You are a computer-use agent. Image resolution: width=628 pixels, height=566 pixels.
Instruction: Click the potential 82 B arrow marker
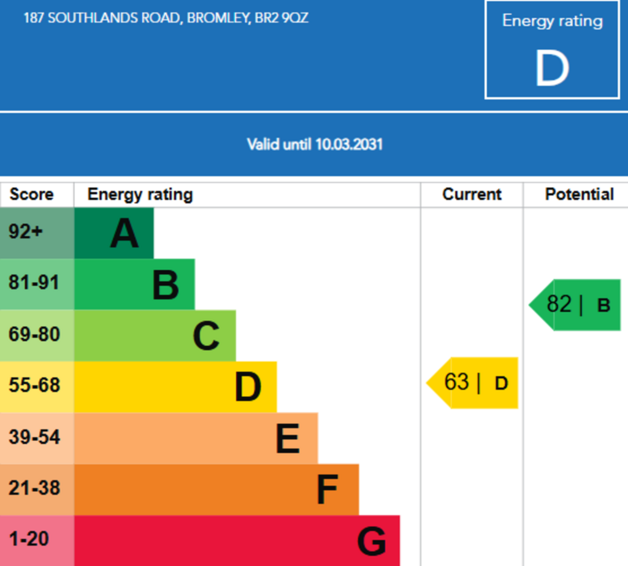pos(575,305)
